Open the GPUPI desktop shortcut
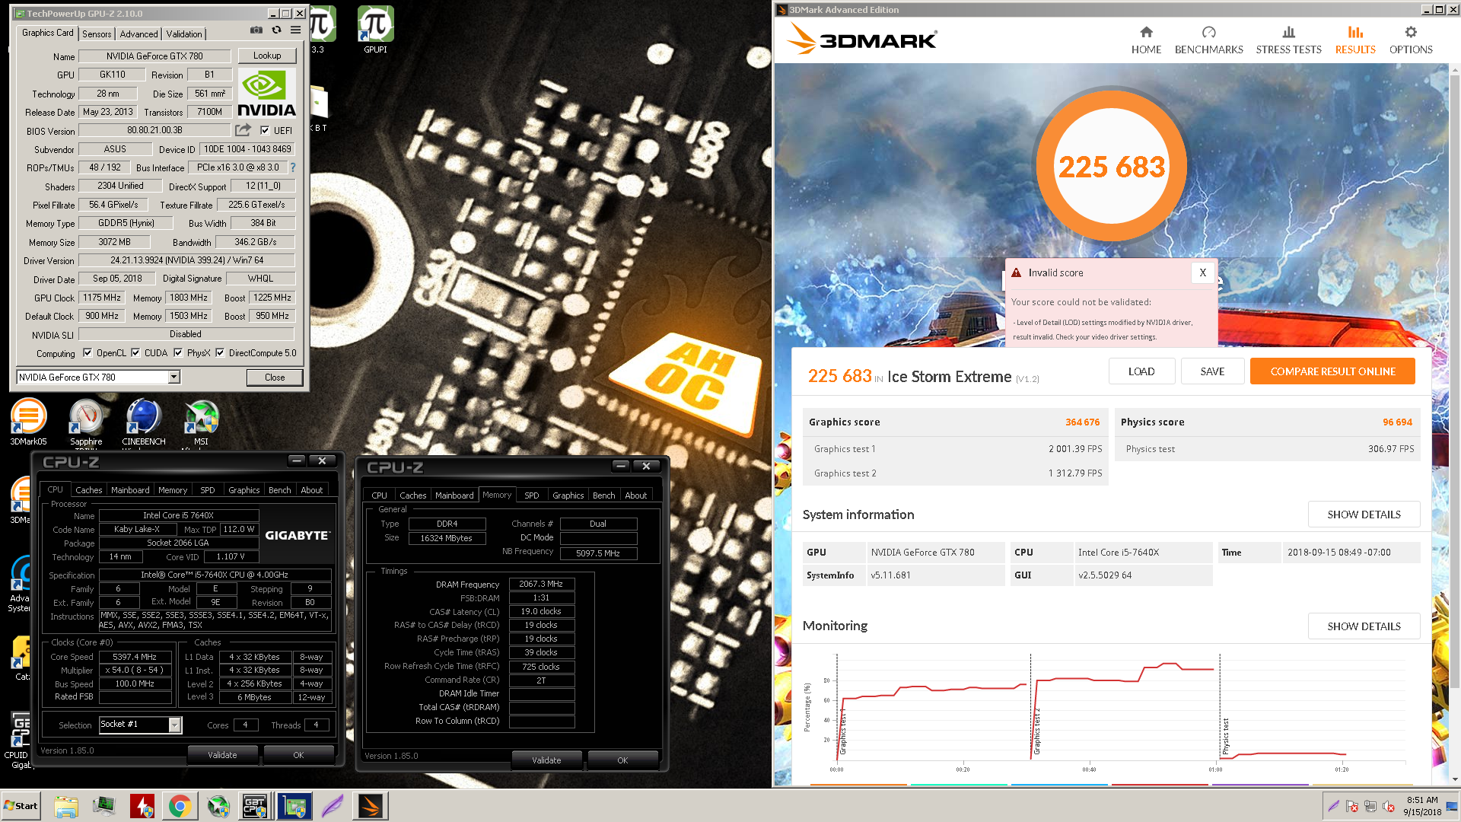The width and height of the screenshot is (1461, 822). [375, 30]
